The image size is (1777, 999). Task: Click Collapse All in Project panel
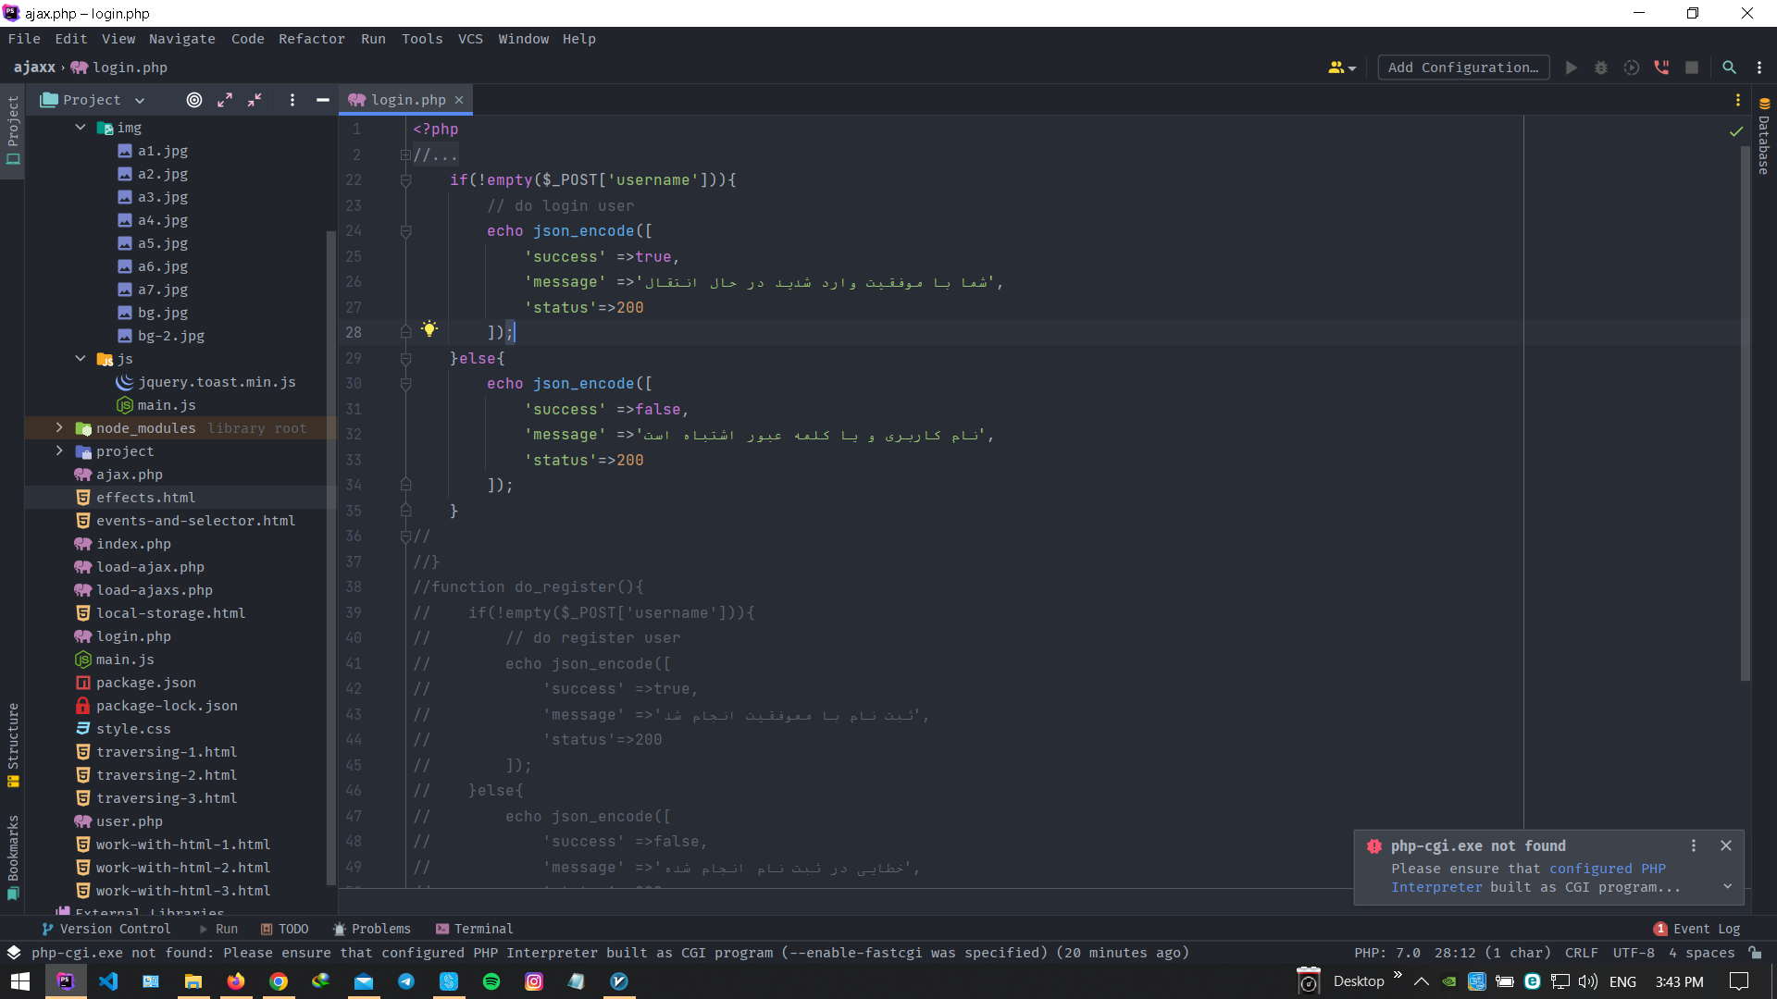[x=255, y=100]
